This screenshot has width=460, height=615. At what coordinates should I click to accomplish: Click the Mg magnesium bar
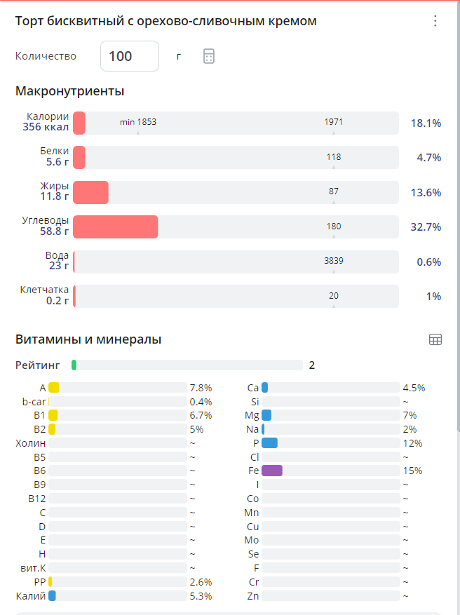click(x=330, y=415)
